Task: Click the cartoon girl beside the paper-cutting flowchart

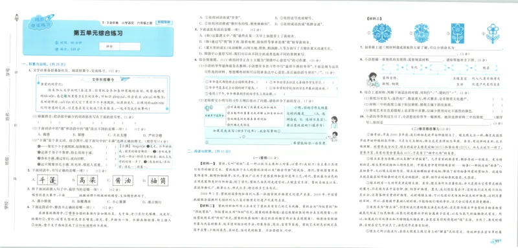Action: pos(373,80)
